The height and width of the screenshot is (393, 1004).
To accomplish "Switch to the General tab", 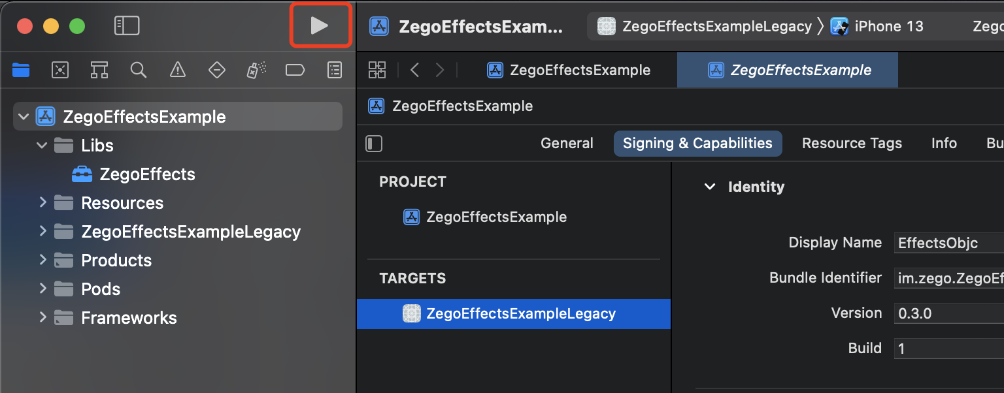I will 567,144.
